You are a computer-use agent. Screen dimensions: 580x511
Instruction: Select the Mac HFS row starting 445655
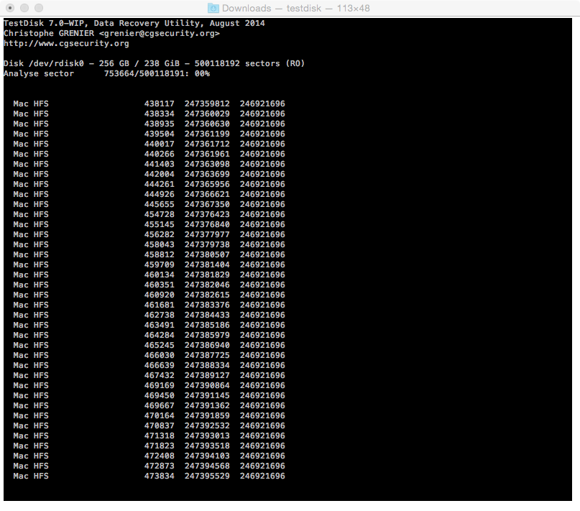[149, 204]
